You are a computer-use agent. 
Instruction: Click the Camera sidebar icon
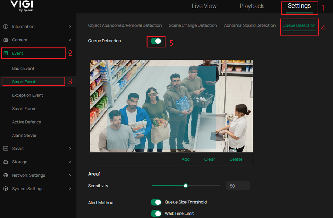5,40
